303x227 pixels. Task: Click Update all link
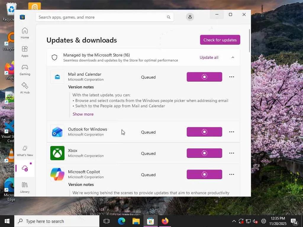(x=209, y=57)
